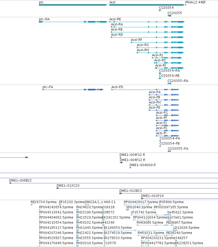Click the ptc-PA protein label
Viewport: 218px width, 247px height.
tap(48, 87)
